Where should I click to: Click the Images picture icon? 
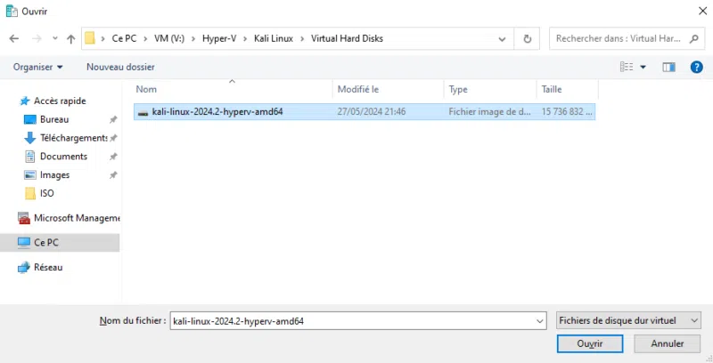point(30,175)
